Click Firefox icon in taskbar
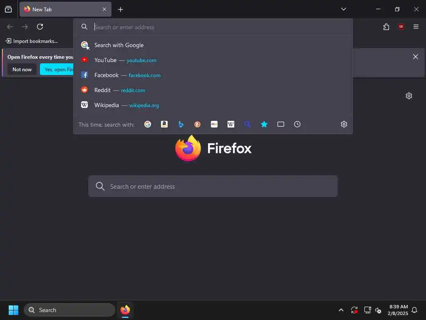This screenshot has height=320, width=426. click(125, 310)
